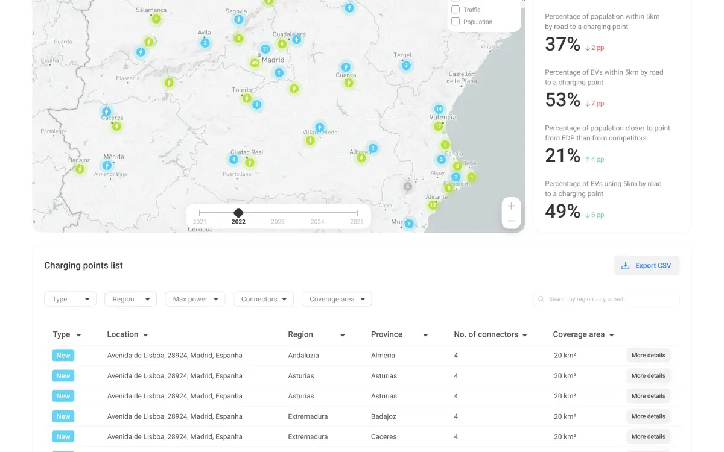Zoom in the map with plus button
The width and height of the screenshot is (724, 452).
tap(511, 206)
